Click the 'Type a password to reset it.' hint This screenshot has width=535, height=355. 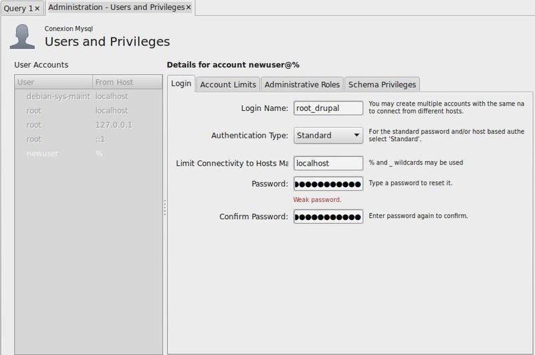pos(411,183)
